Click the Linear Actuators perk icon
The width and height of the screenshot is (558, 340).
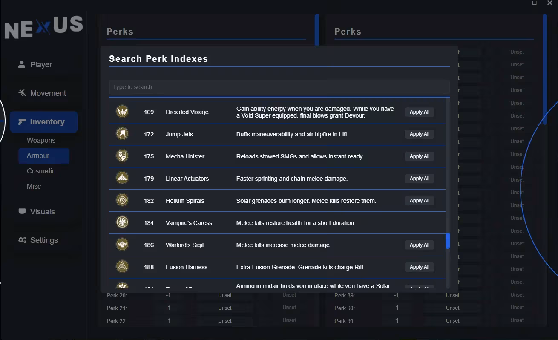pos(122,178)
